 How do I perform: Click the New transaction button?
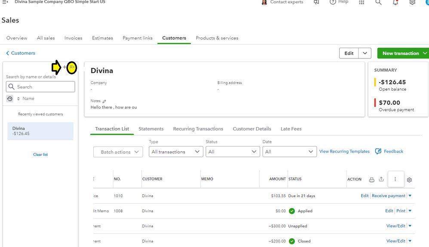click(x=401, y=53)
